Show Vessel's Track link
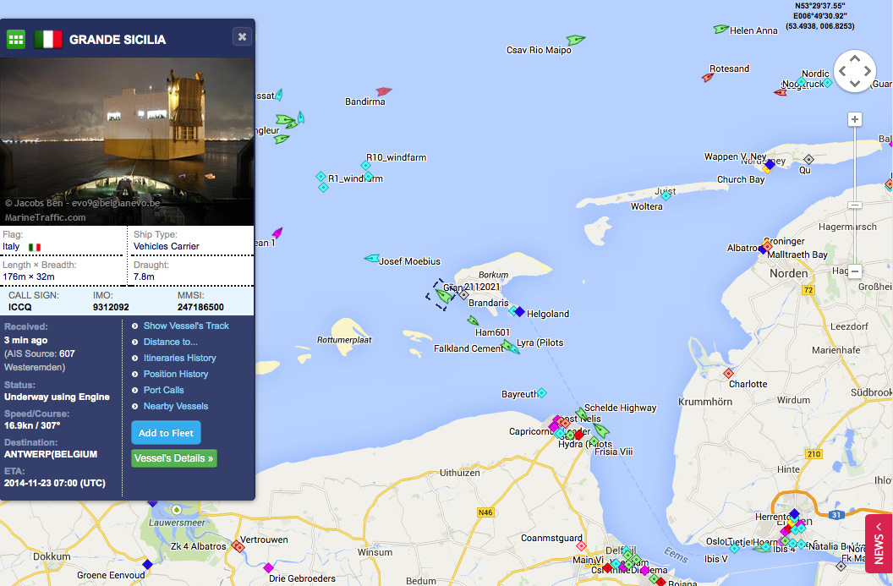893x586 pixels. coord(186,326)
